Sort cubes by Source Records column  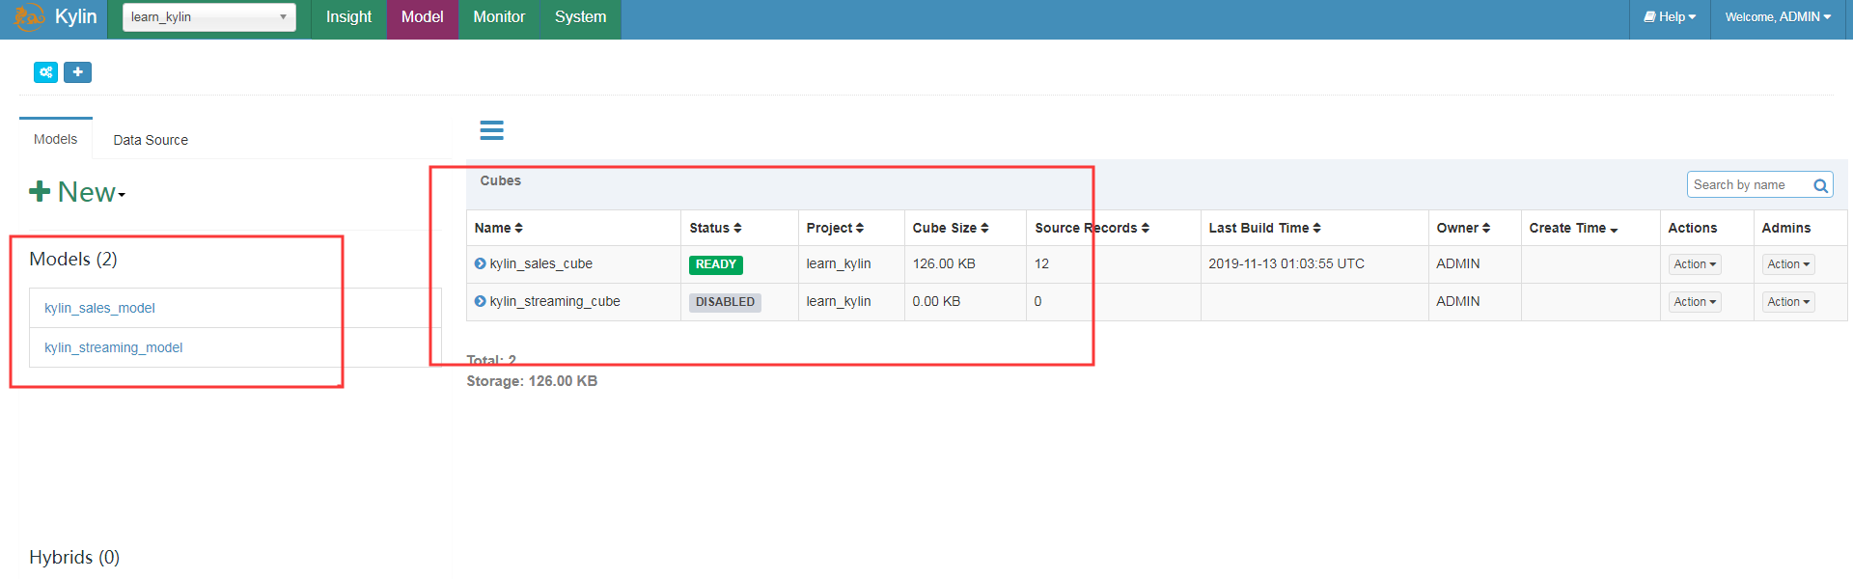pos(1092,228)
